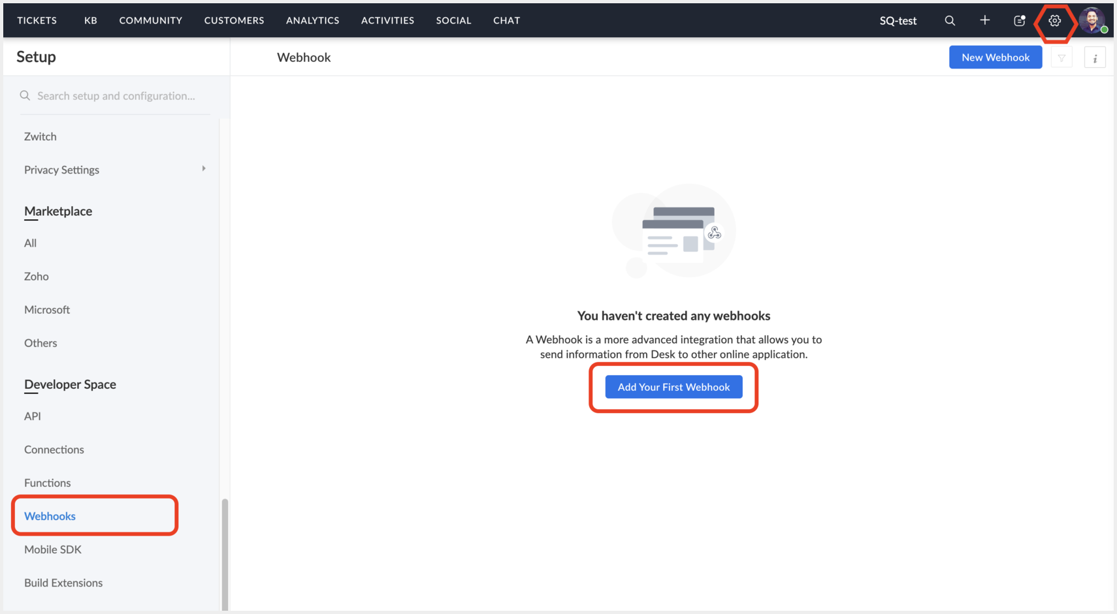The height and width of the screenshot is (614, 1117).
Task: Expand Privacy Settings submenu arrow
Action: tap(204, 169)
